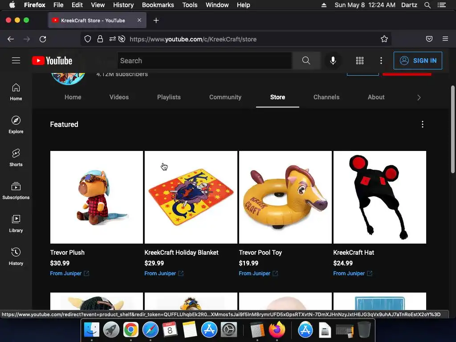Bookmark this page with star

coord(384,39)
